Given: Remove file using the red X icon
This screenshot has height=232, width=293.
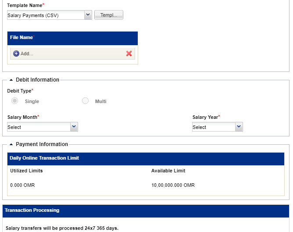Looking at the screenshot, I should tap(129, 54).
